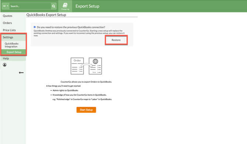This screenshot has height=144, width=247.
Task: Select Export Setup submenu item
Action: [13, 52]
